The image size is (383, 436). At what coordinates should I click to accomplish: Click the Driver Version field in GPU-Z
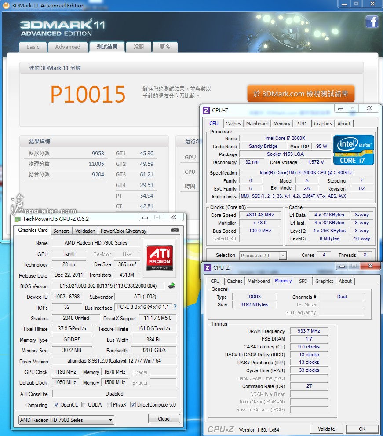(114, 361)
